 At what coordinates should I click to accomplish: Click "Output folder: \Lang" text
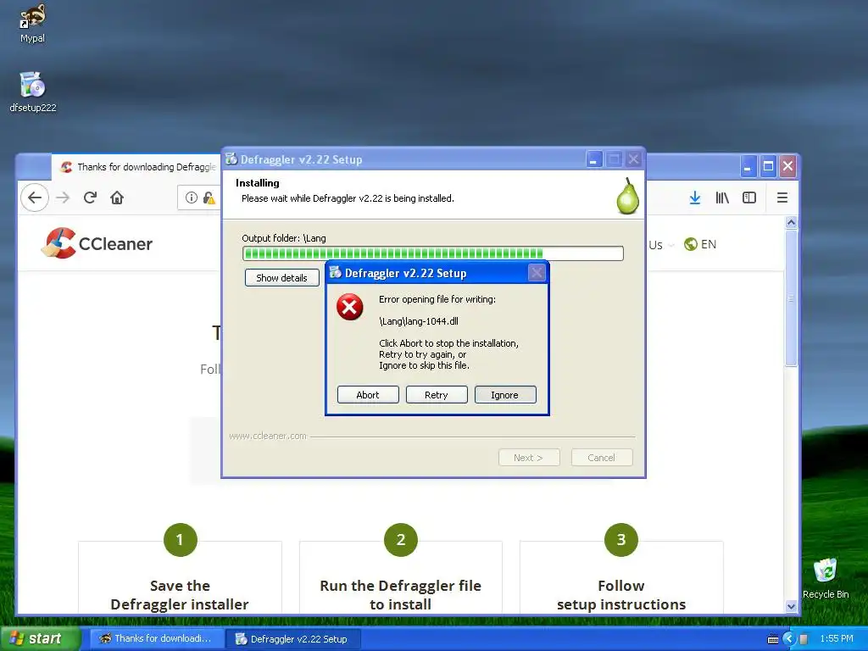coord(284,238)
